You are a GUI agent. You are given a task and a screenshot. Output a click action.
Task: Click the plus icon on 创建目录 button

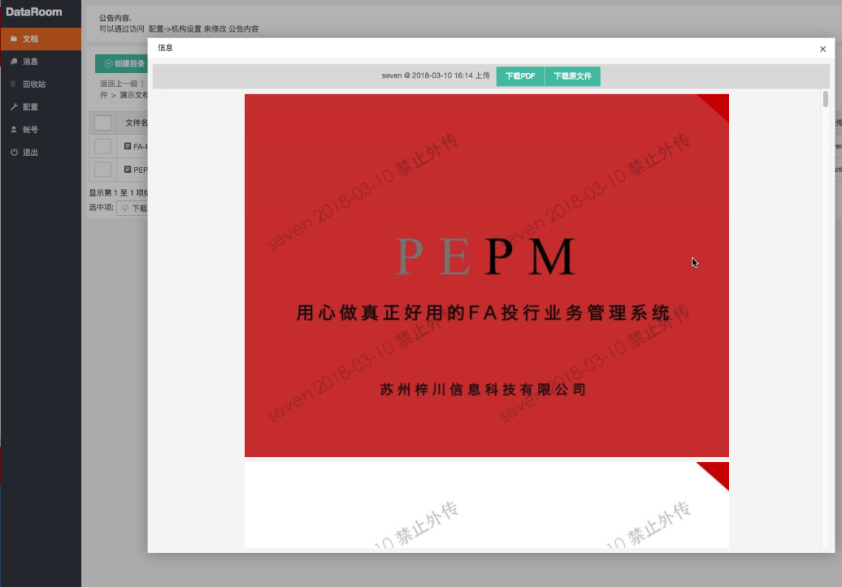108,63
